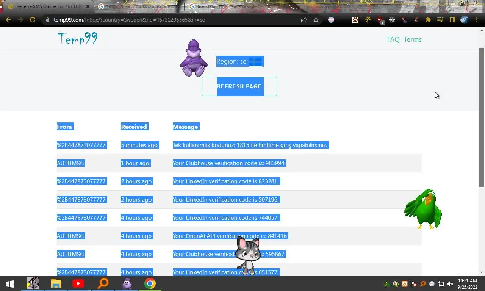Click the yellow running man extension icon
This screenshot has height=291, width=485.
coord(368,20)
